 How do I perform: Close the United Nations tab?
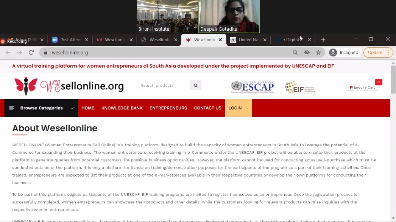265,40
